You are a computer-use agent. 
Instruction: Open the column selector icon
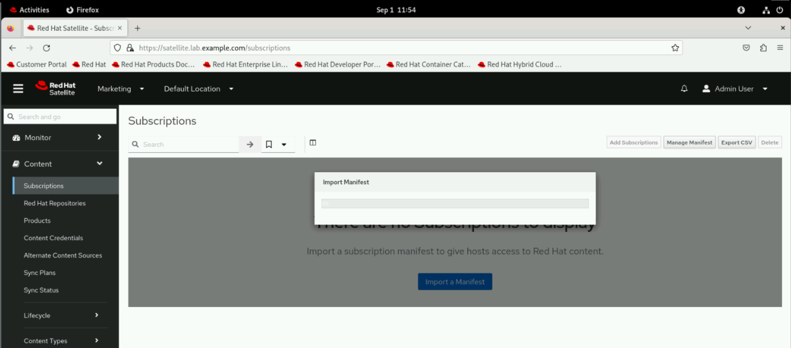313,143
